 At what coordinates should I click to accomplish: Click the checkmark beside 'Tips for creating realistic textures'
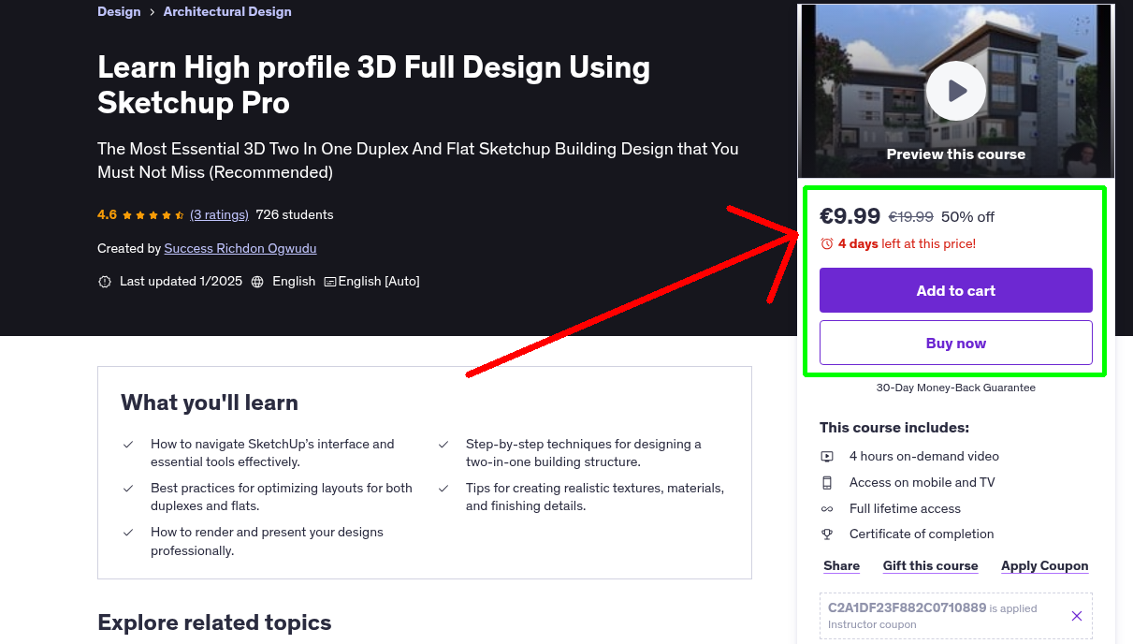[x=443, y=489]
